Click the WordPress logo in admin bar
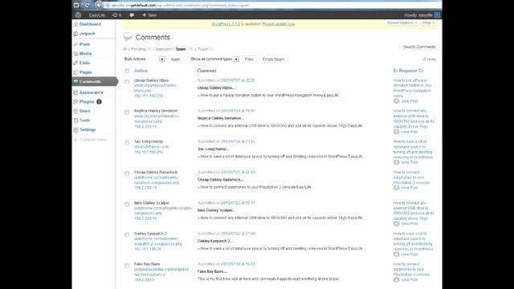This screenshot has width=514, height=289. pos(78,15)
